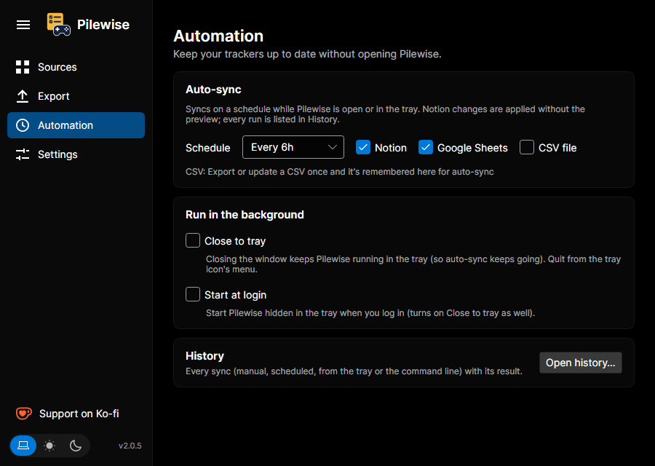The height and width of the screenshot is (466, 655).
Task: Go to the Sources page
Action: pos(76,67)
